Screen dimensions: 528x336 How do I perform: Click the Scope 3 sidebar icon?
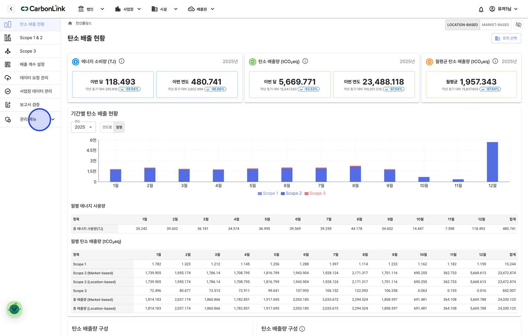tap(8, 51)
